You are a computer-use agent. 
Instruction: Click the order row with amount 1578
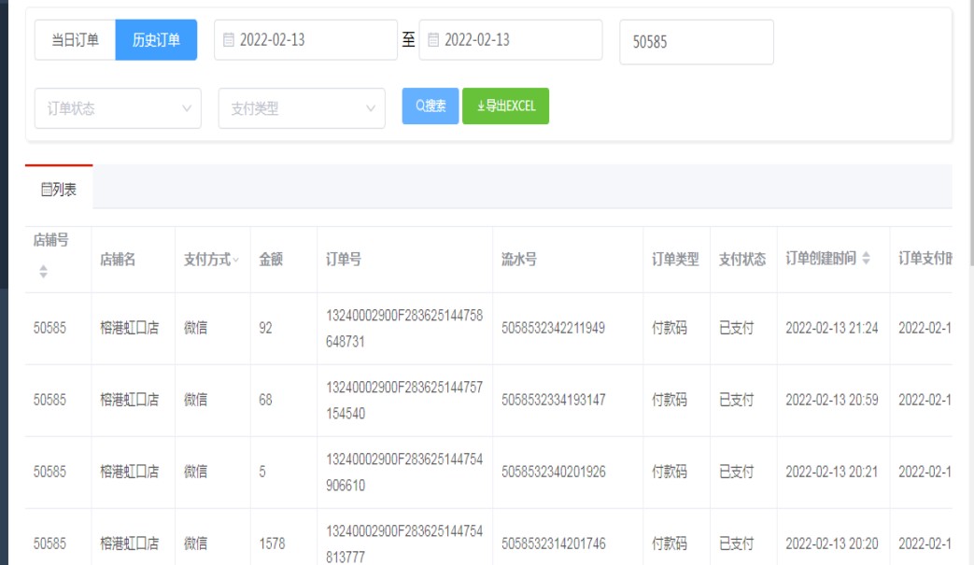[272, 544]
